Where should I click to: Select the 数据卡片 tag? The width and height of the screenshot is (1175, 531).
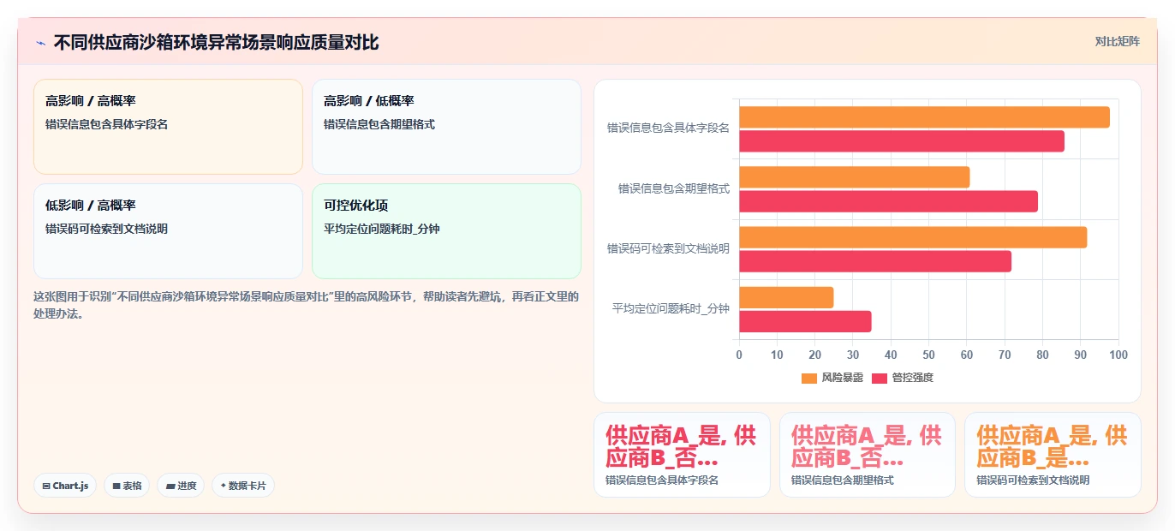(243, 486)
